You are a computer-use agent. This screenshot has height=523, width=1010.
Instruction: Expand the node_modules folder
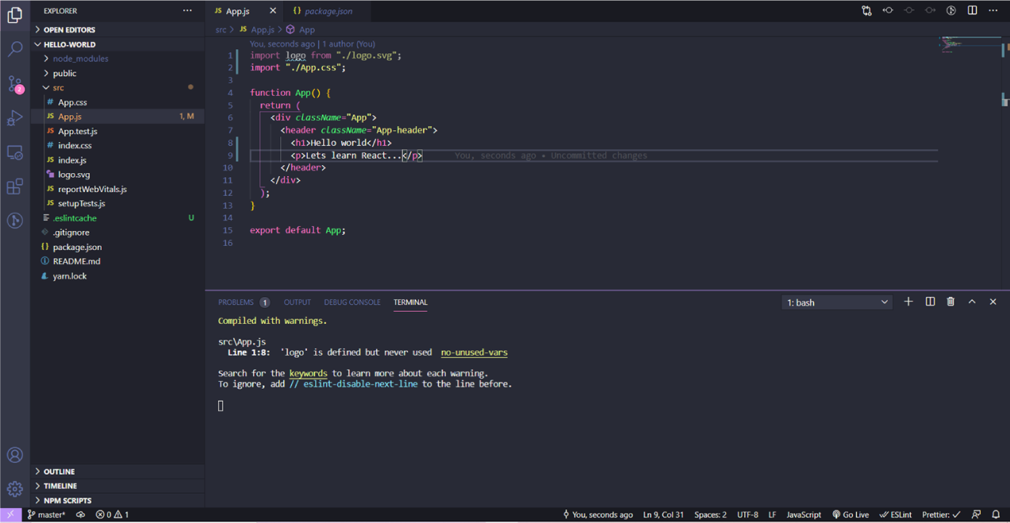(x=80, y=59)
